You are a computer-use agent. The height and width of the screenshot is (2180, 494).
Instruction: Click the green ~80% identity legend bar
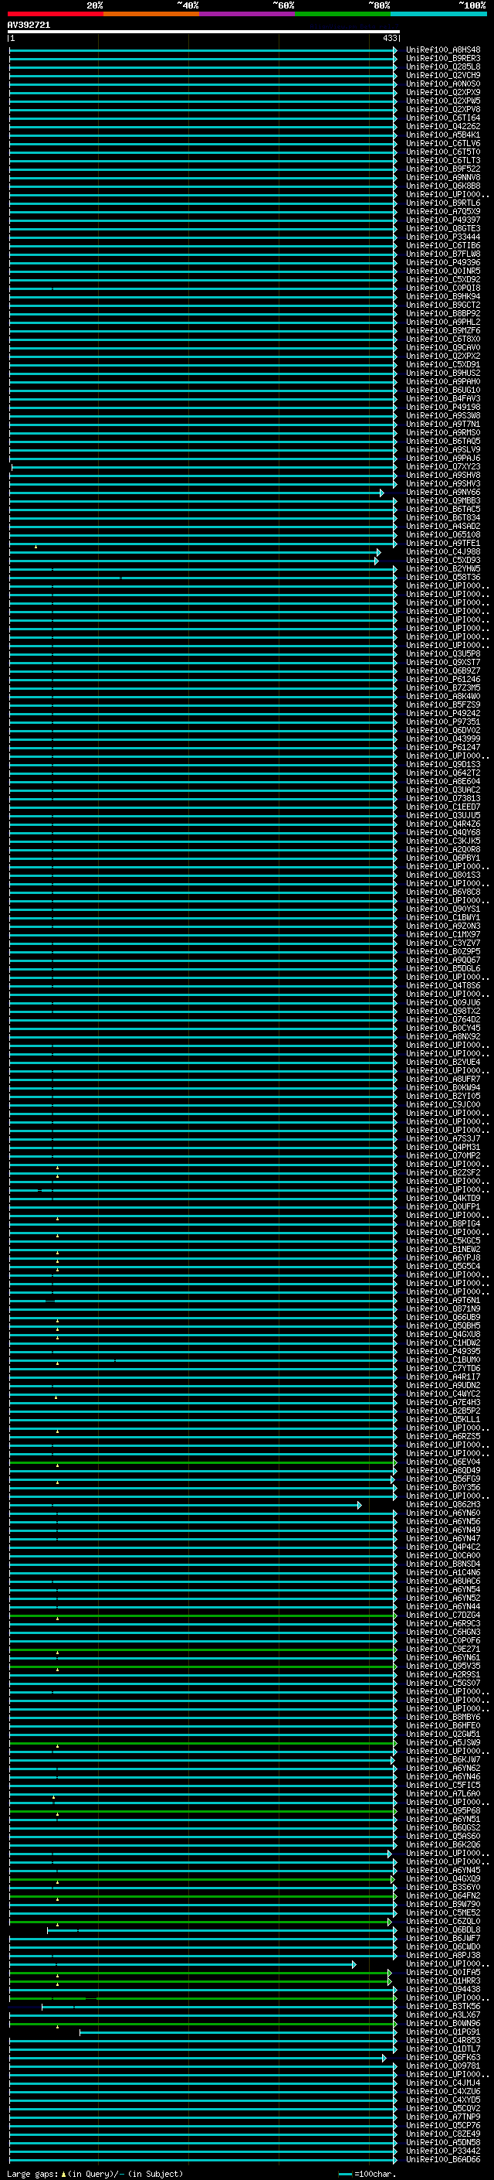pyautogui.click(x=343, y=14)
